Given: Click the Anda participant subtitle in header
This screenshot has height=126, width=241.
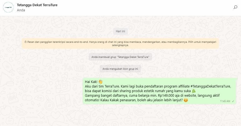Looking at the screenshot, I should coord(21,10).
